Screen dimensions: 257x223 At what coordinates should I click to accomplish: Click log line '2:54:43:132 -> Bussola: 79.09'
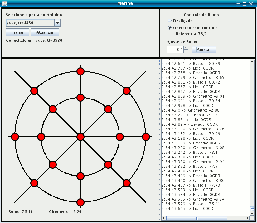pyautogui.click(x=191, y=133)
